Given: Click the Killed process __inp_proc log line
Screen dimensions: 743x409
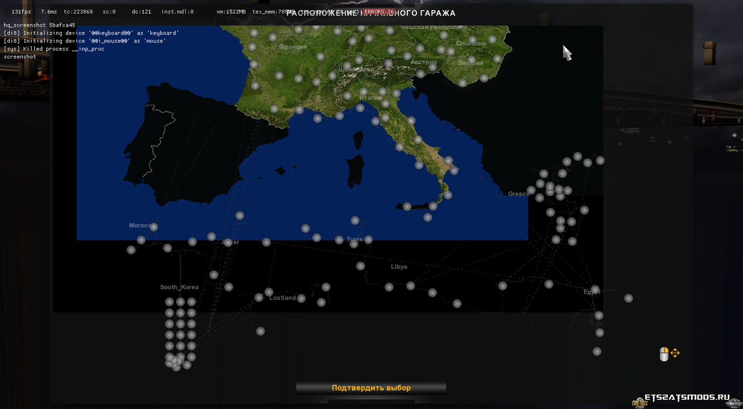Looking at the screenshot, I should pos(54,49).
